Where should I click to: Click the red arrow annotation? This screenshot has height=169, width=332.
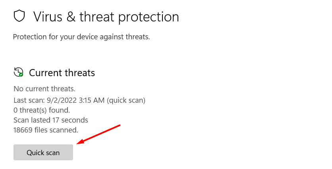(x=98, y=135)
